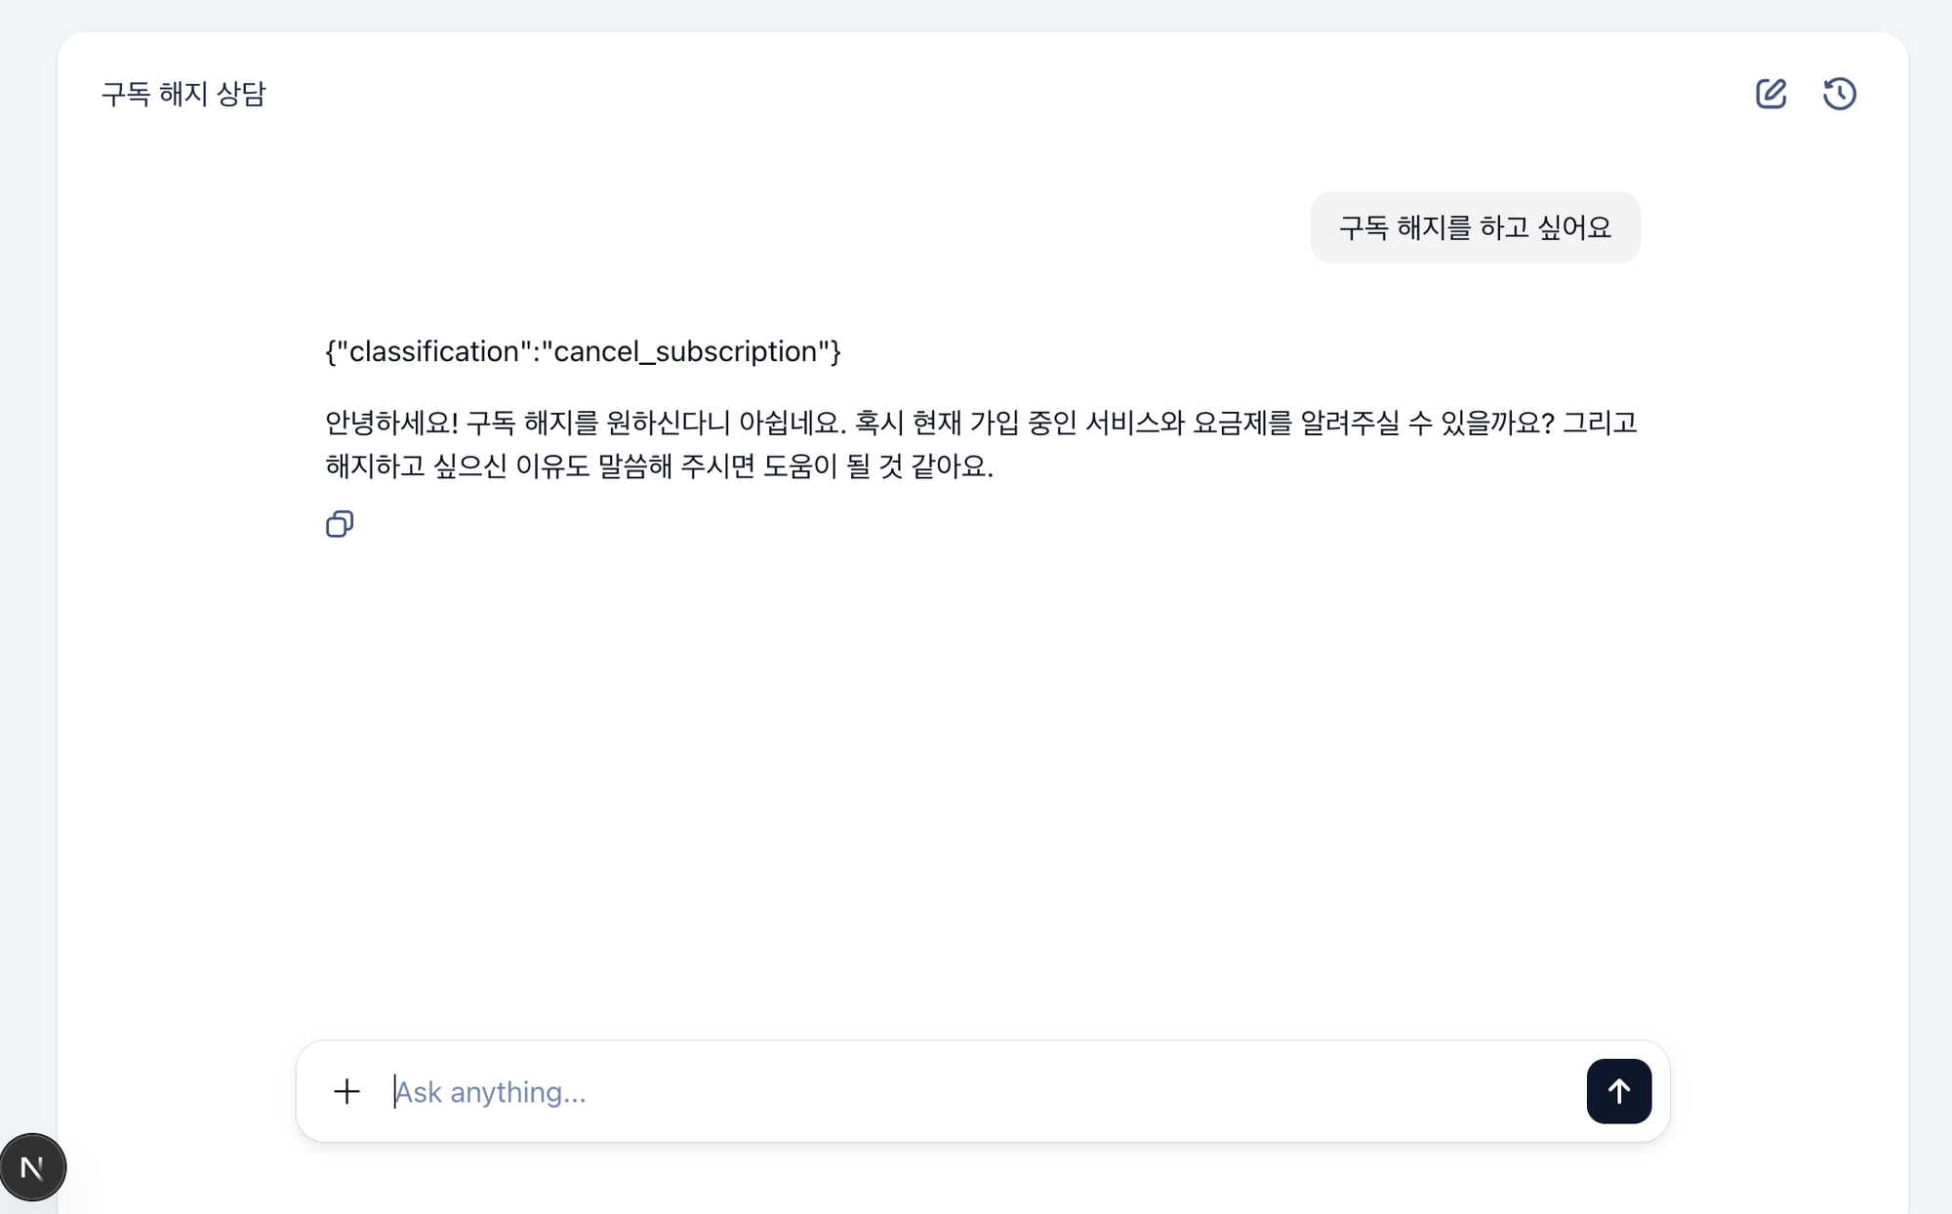Open the profile menu via the N avatar
The image size is (1952, 1214).
coord(34,1166)
